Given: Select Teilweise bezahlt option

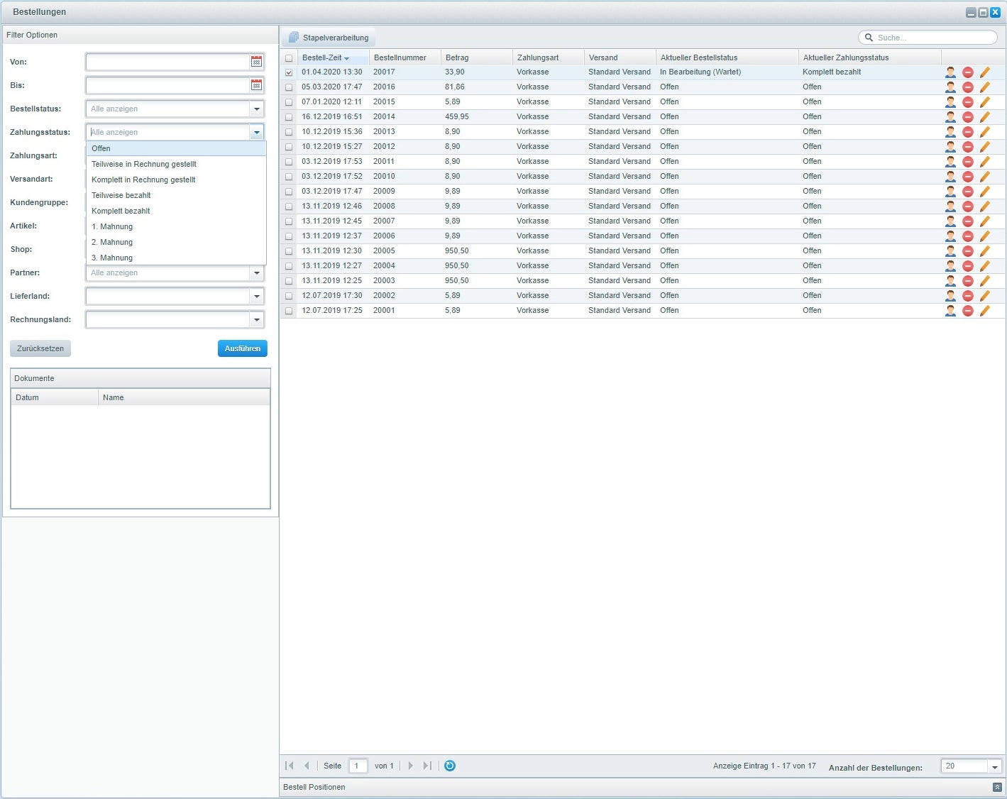Looking at the screenshot, I should pos(176,195).
